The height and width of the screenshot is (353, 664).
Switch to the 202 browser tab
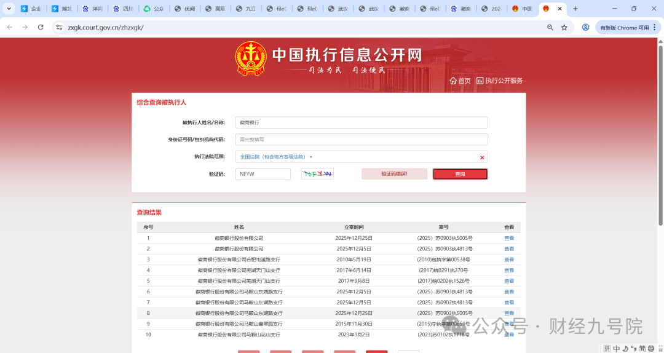[491, 9]
